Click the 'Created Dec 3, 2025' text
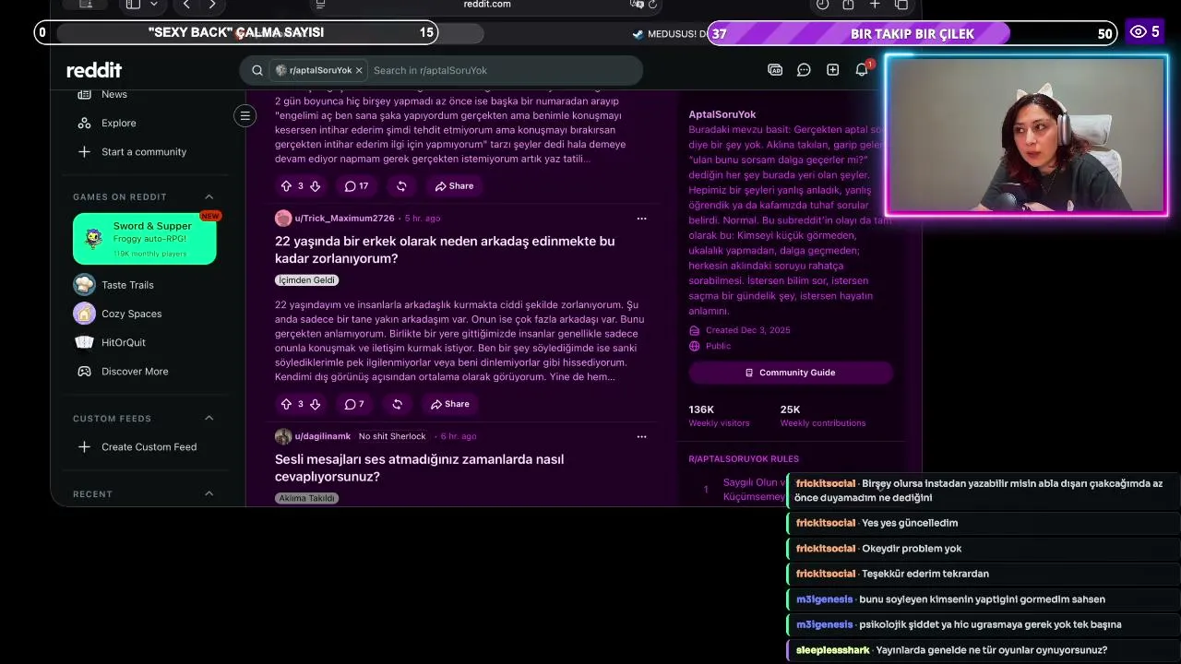The width and height of the screenshot is (1181, 664). (747, 330)
